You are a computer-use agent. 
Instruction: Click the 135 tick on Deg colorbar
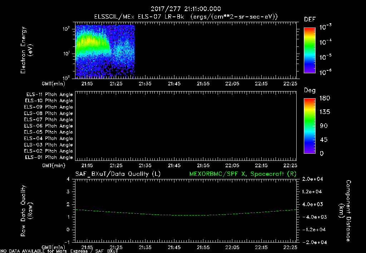point(325,112)
